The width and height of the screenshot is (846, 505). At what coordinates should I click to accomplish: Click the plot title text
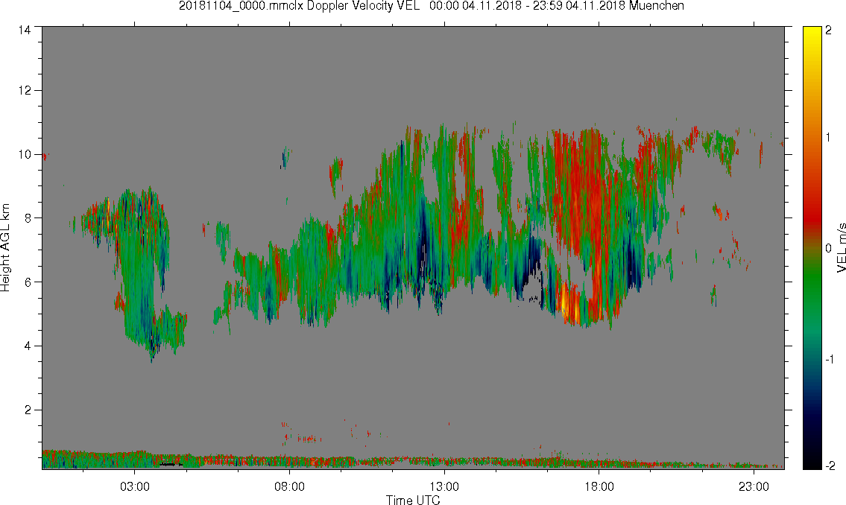point(431,6)
